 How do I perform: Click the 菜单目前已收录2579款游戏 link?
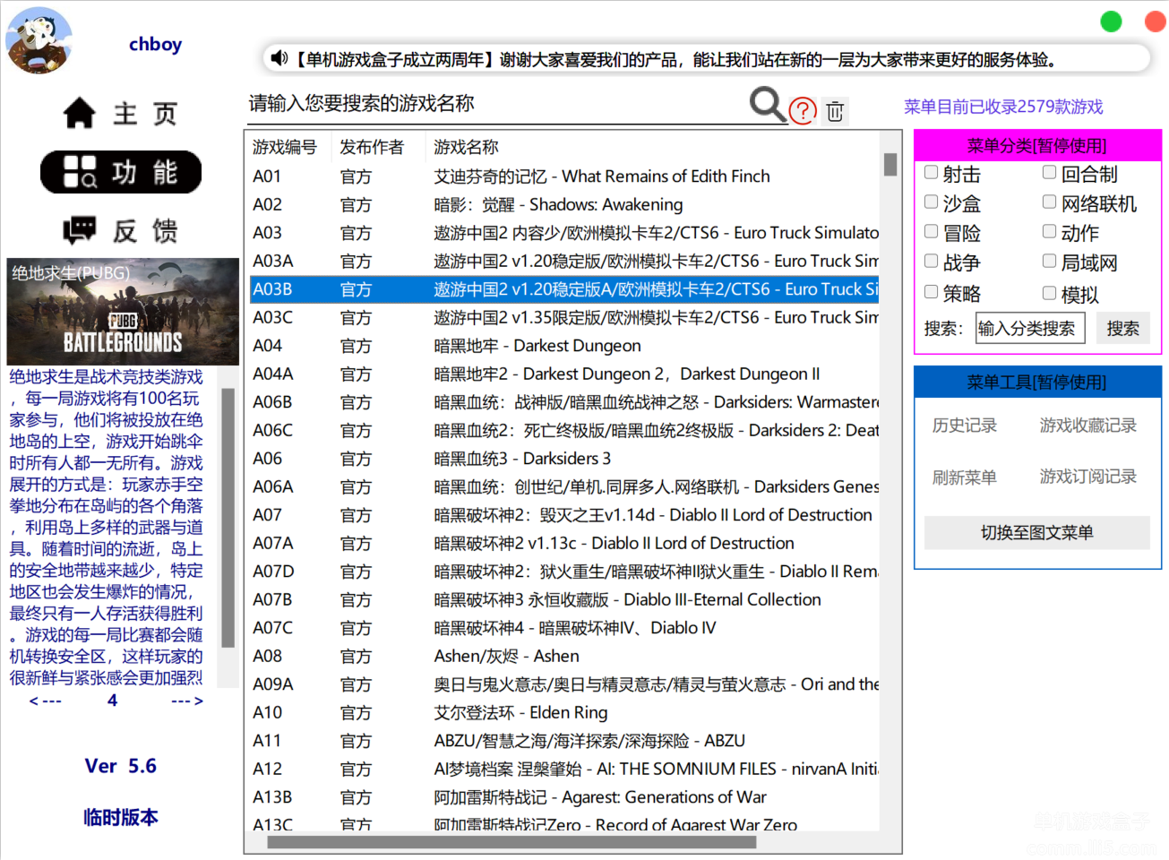(1003, 107)
